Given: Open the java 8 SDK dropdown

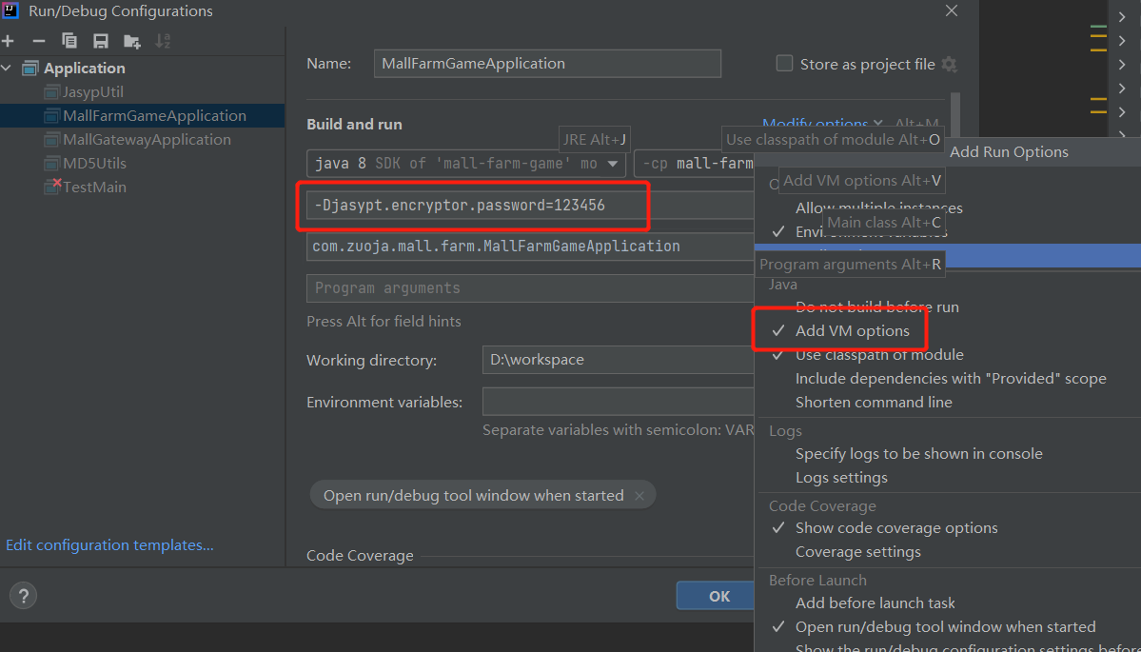Looking at the screenshot, I should tap(466, 164).
